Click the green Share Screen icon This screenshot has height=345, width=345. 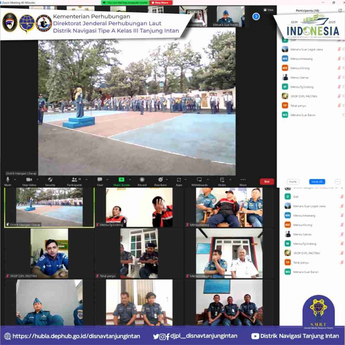pyautogui.click(x=121, y=179)
